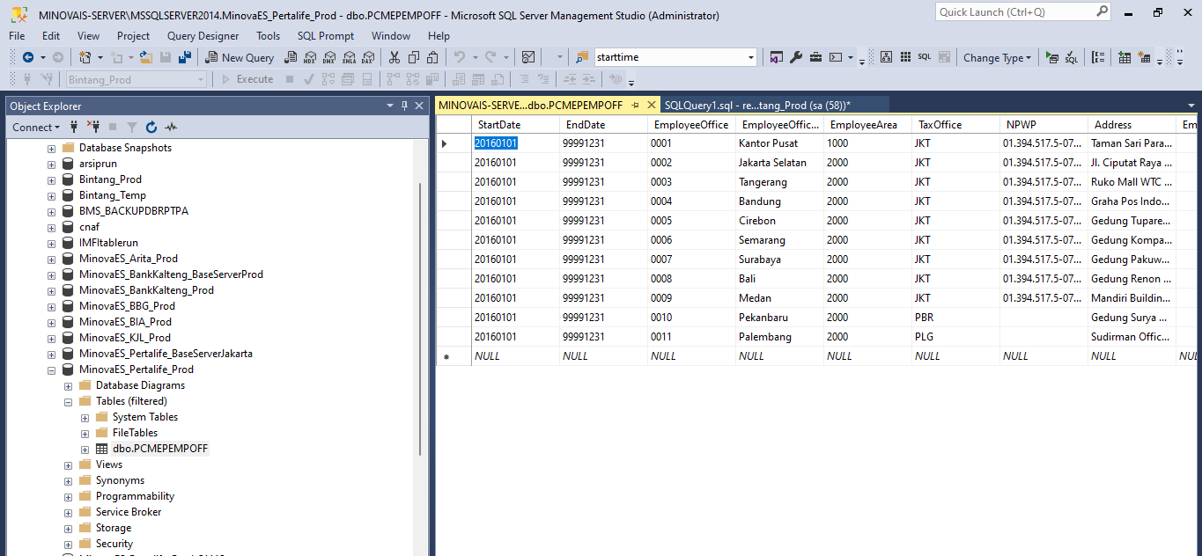Select the Kantor Pusat cell
The height and width of the screenshot is (556, 1202).
(x=779, y=143)
